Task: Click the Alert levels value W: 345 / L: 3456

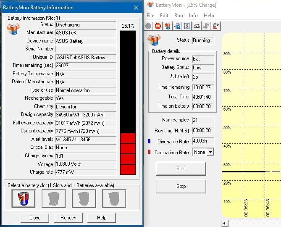Action: [x=86, y=140]
